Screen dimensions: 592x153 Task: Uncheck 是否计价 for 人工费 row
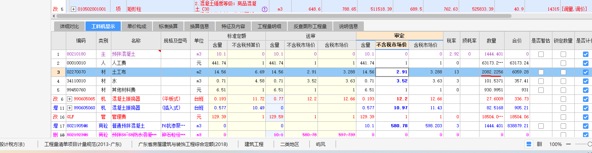tap(586, 63)
